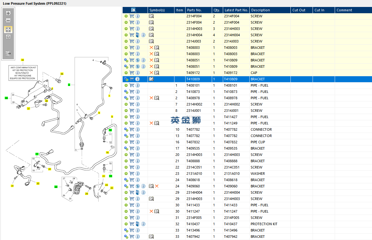Select green callout 24 on the diagram
The width and height of the screenshot is (372, 240).
(x=56, y=187)
